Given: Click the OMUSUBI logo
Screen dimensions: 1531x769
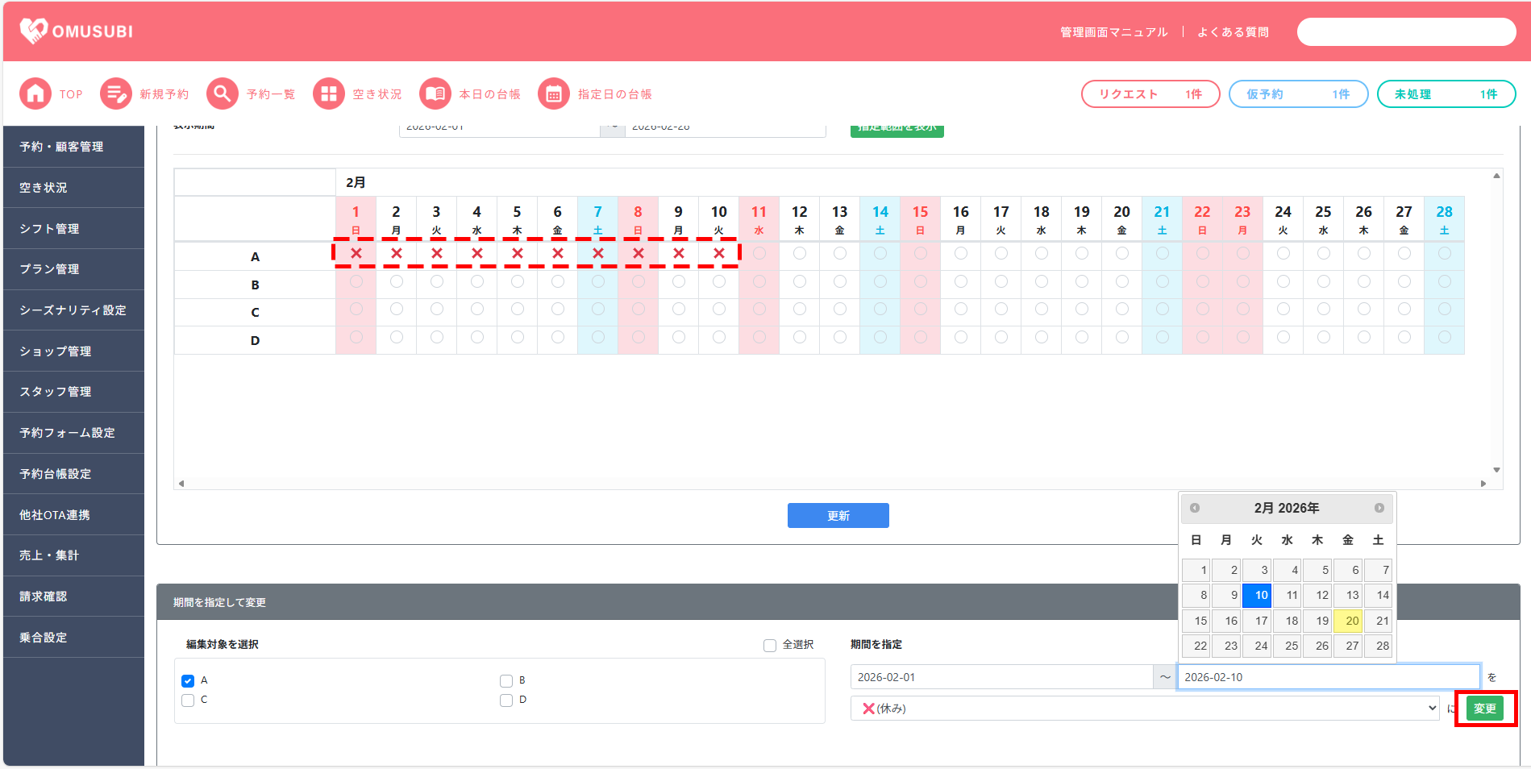Looking at the screenshot, I should point(77,31).
